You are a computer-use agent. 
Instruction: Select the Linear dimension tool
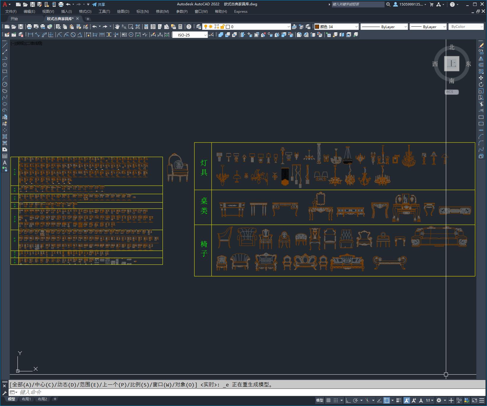[30, 35]
